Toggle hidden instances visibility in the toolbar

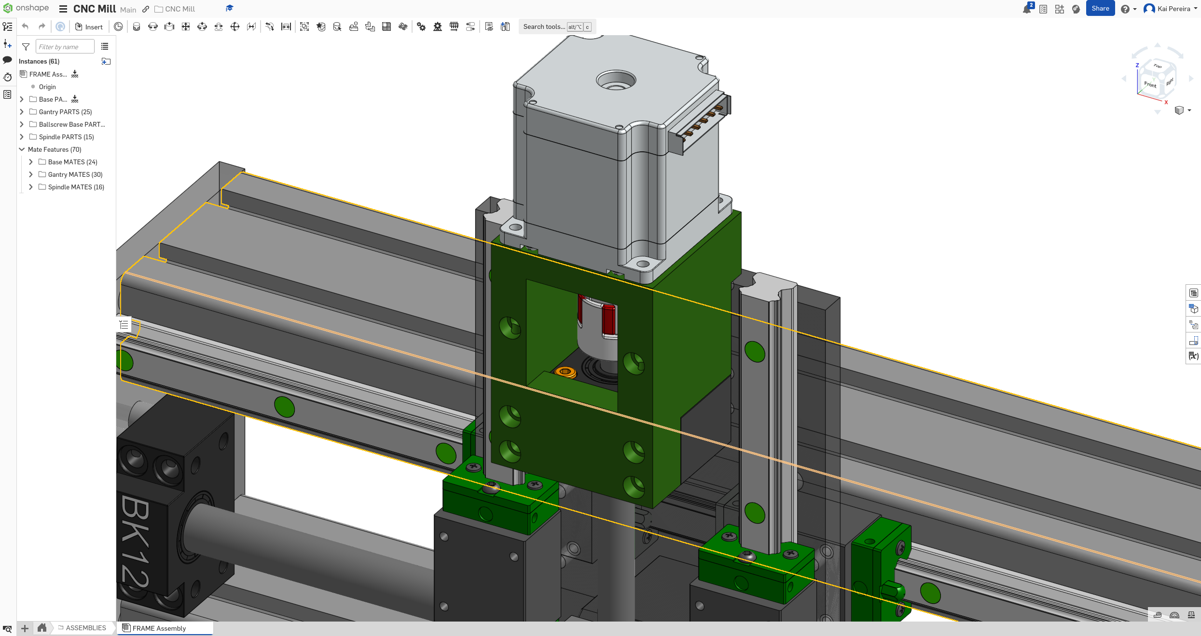click(489, 26)
